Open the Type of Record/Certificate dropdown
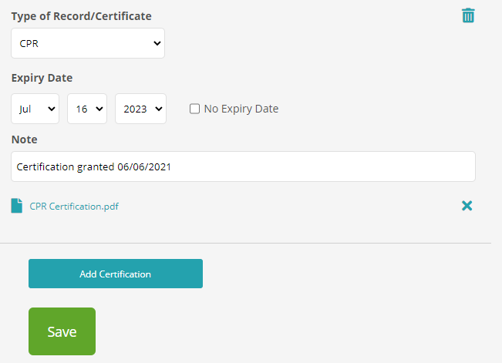This screenshot has height=363, width=502. [88, 43]
